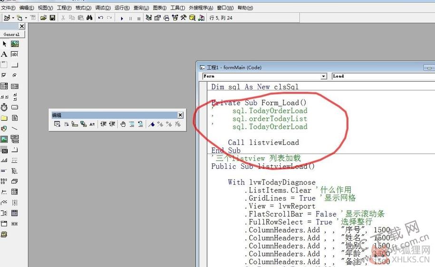Select the HScrollBar control in the toolbox

[4, 97]
